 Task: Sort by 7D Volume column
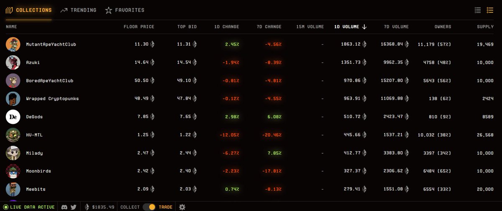click(x=396, y=27)
